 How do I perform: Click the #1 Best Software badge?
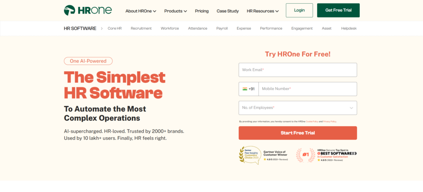pyautogui.click(x=306, y=155)
